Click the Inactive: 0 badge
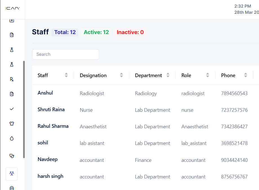The height and width of the screenshot is (190, 259). point(130,32)
